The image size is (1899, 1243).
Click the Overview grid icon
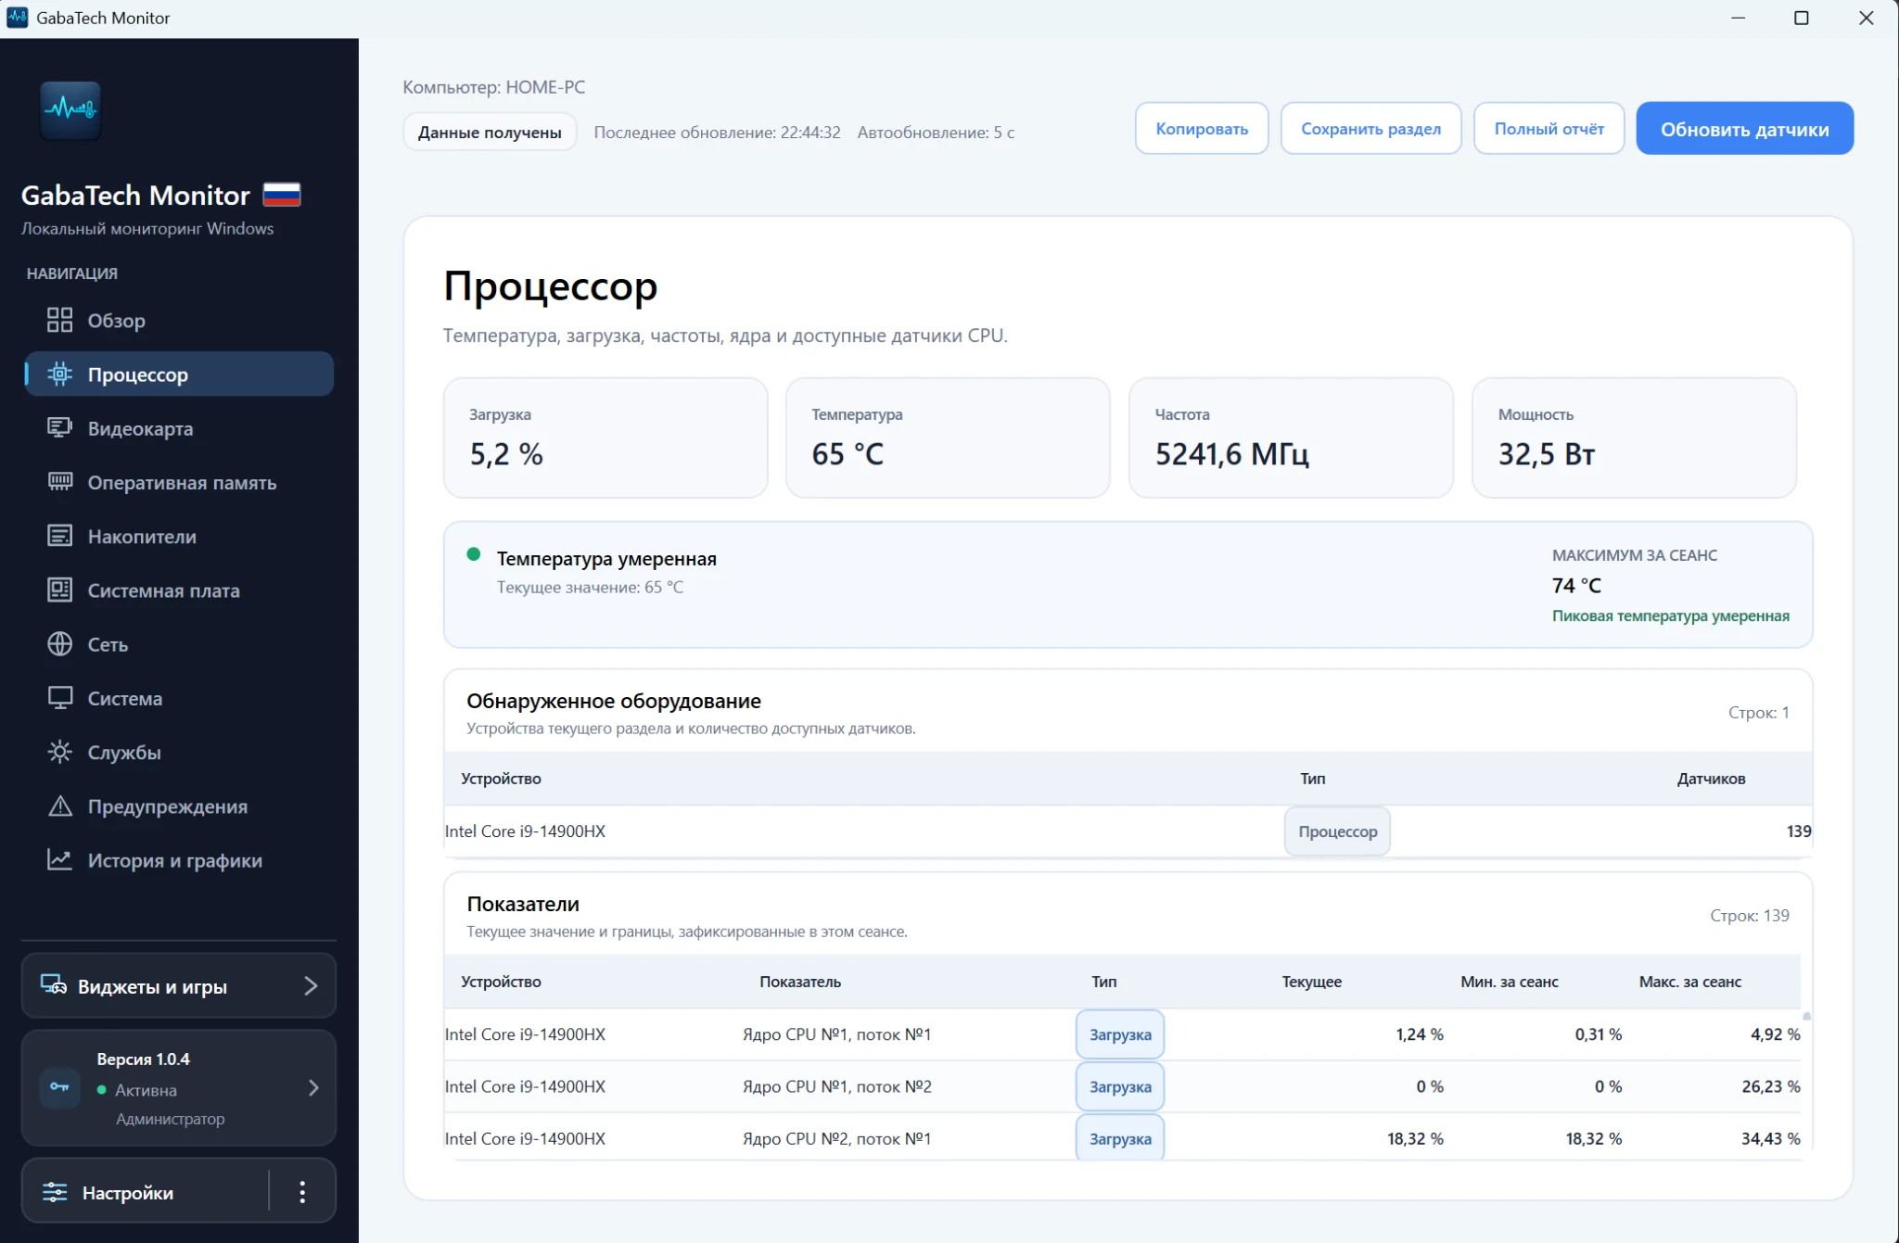click(59, 320)
